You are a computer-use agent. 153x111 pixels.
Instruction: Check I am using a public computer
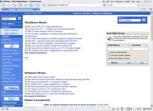coord(109,55)
